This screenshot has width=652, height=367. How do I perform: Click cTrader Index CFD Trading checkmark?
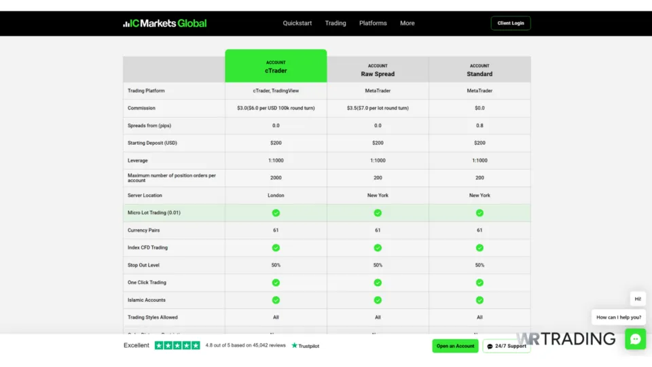(x=276, y=248)
